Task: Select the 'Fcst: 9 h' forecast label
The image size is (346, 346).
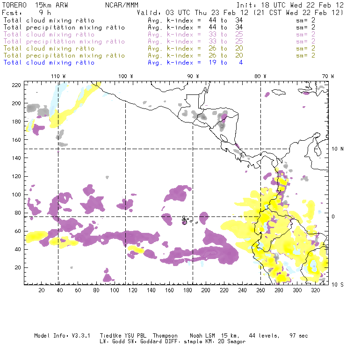Action: pos(26,13)
